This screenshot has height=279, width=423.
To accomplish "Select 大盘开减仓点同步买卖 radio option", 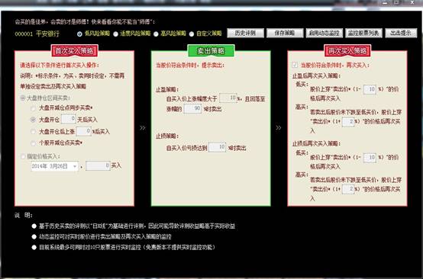I will pos(33,108).
